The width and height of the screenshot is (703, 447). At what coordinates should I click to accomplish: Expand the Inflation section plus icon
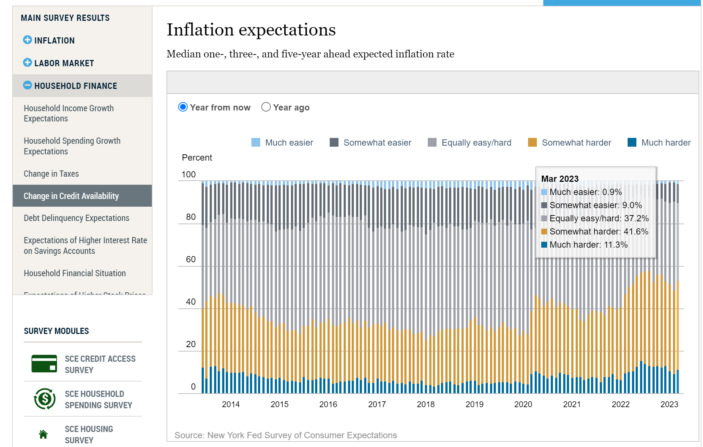[27, 40]
